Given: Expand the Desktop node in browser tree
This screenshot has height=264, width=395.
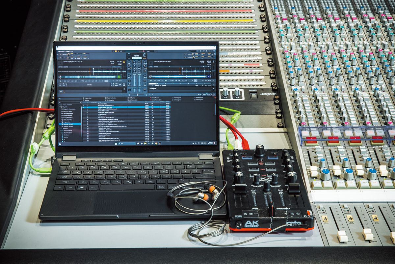Looking at the screenshot, I should 61,135.
